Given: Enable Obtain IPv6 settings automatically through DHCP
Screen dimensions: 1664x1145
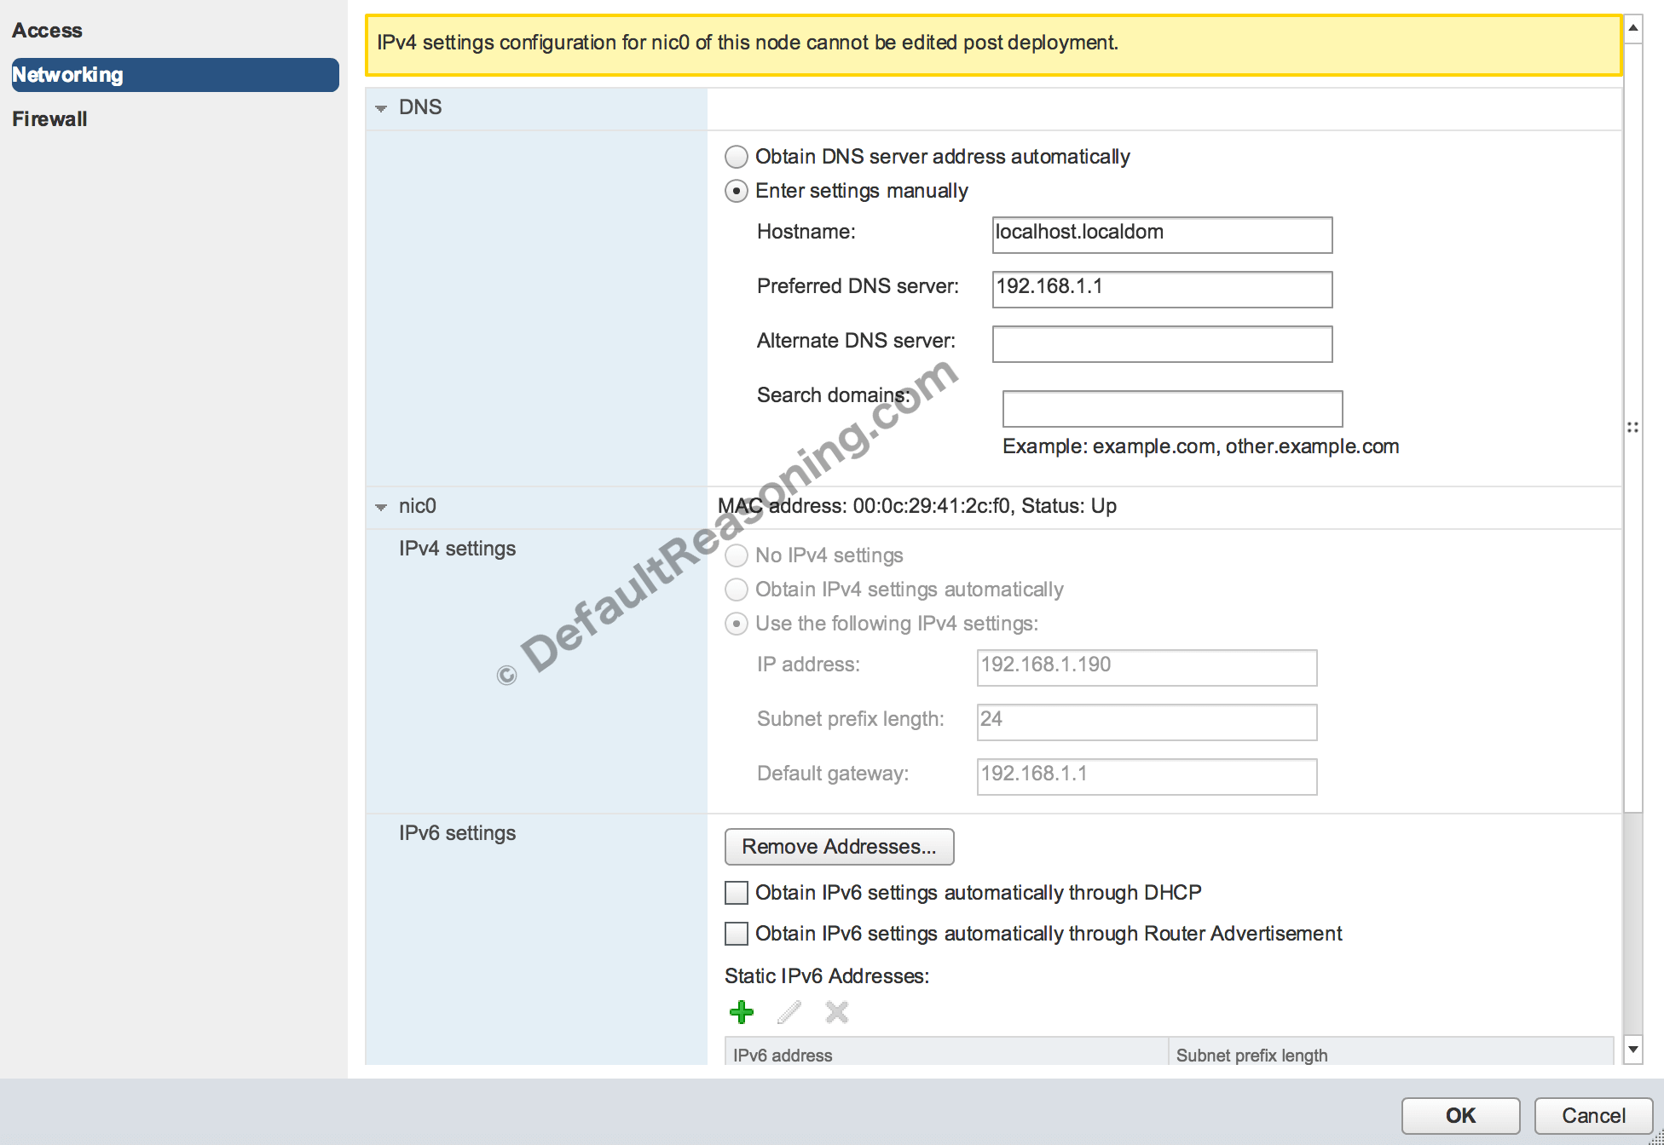Looking at the screenshot, I should [737, 893].
